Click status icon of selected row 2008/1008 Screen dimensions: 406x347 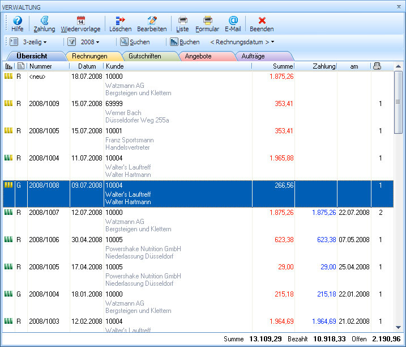pos(8,185)
